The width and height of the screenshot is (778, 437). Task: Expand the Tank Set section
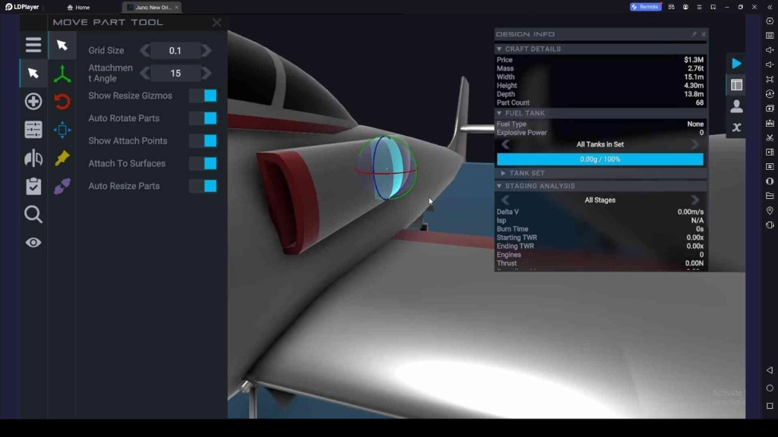point(600,174)
